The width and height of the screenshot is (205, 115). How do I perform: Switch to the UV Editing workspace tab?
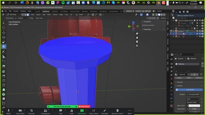coord(64,11)
